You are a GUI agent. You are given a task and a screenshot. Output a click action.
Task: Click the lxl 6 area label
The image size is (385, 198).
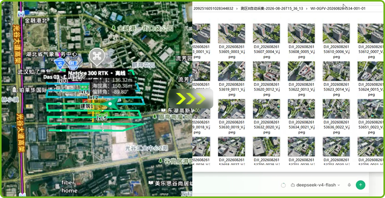click(x=84, y=91)
